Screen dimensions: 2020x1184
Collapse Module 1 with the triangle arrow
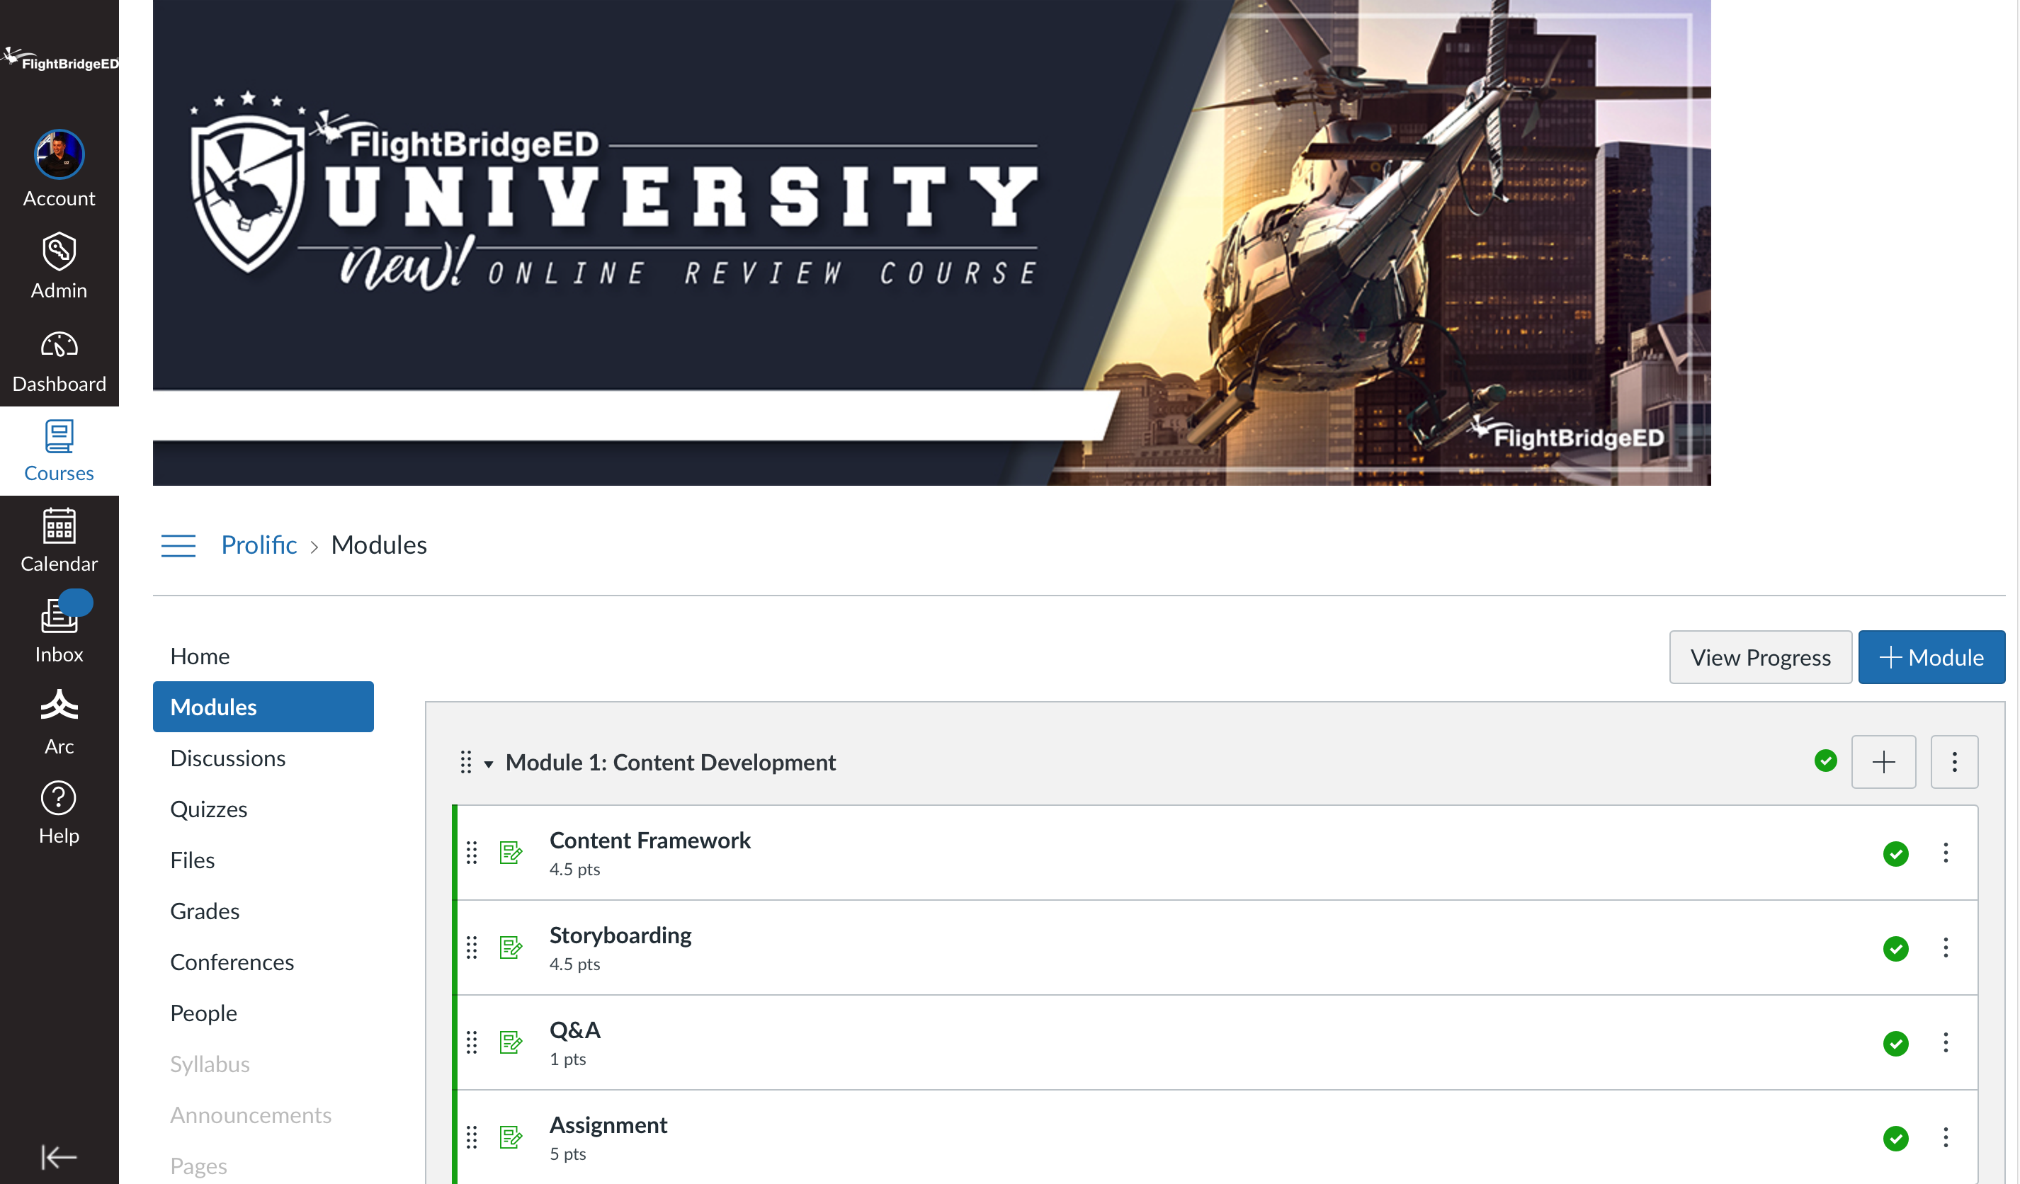(x=488, y=764)
